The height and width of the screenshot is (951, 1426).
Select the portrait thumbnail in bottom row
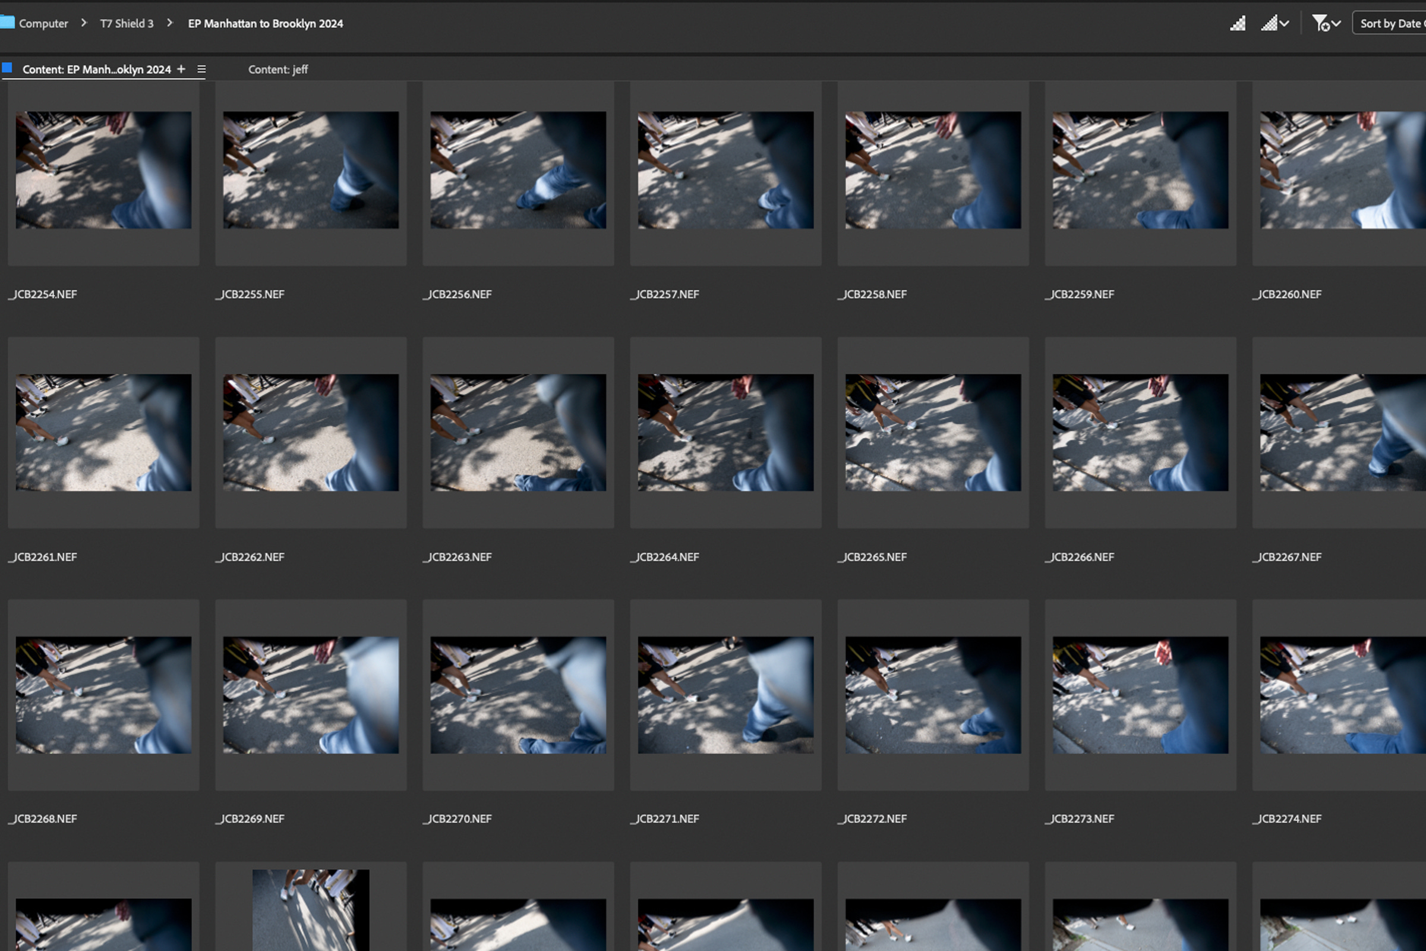(x=310, y=909)
